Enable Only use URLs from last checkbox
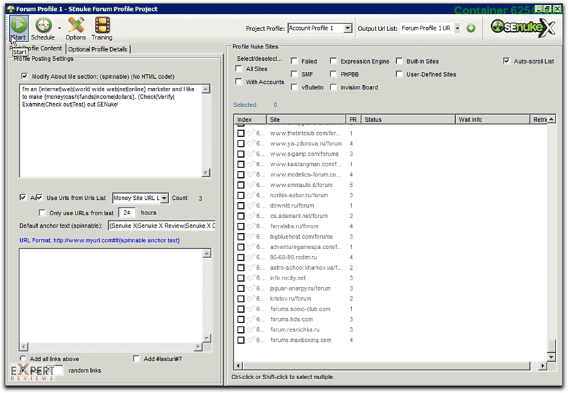 42,212
